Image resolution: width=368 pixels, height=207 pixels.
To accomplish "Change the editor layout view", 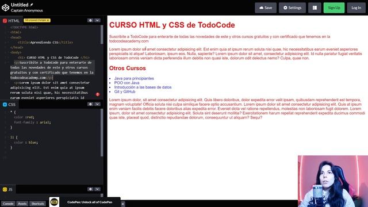I will (315, 7).
